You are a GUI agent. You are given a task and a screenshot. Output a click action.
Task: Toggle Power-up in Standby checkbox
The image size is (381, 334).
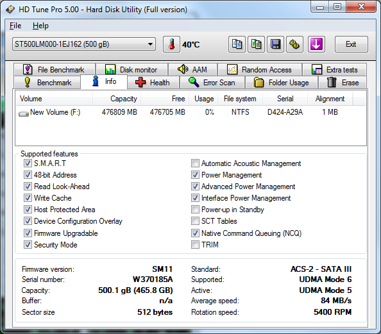pos(195,210)
